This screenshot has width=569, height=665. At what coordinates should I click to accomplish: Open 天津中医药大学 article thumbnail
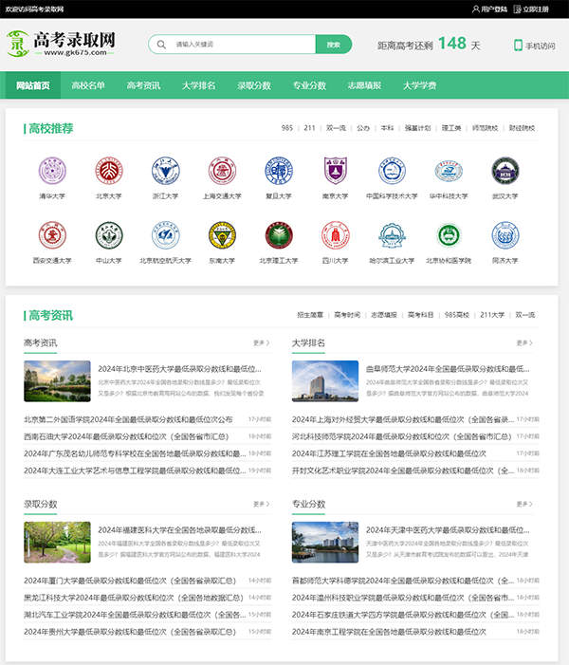(325, 542)
